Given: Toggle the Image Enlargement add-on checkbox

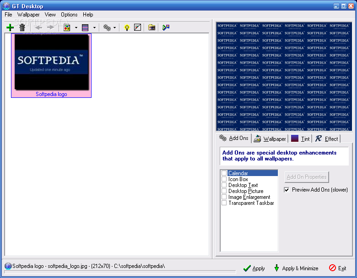Looking at the screenshot, I should coord(224,197).
